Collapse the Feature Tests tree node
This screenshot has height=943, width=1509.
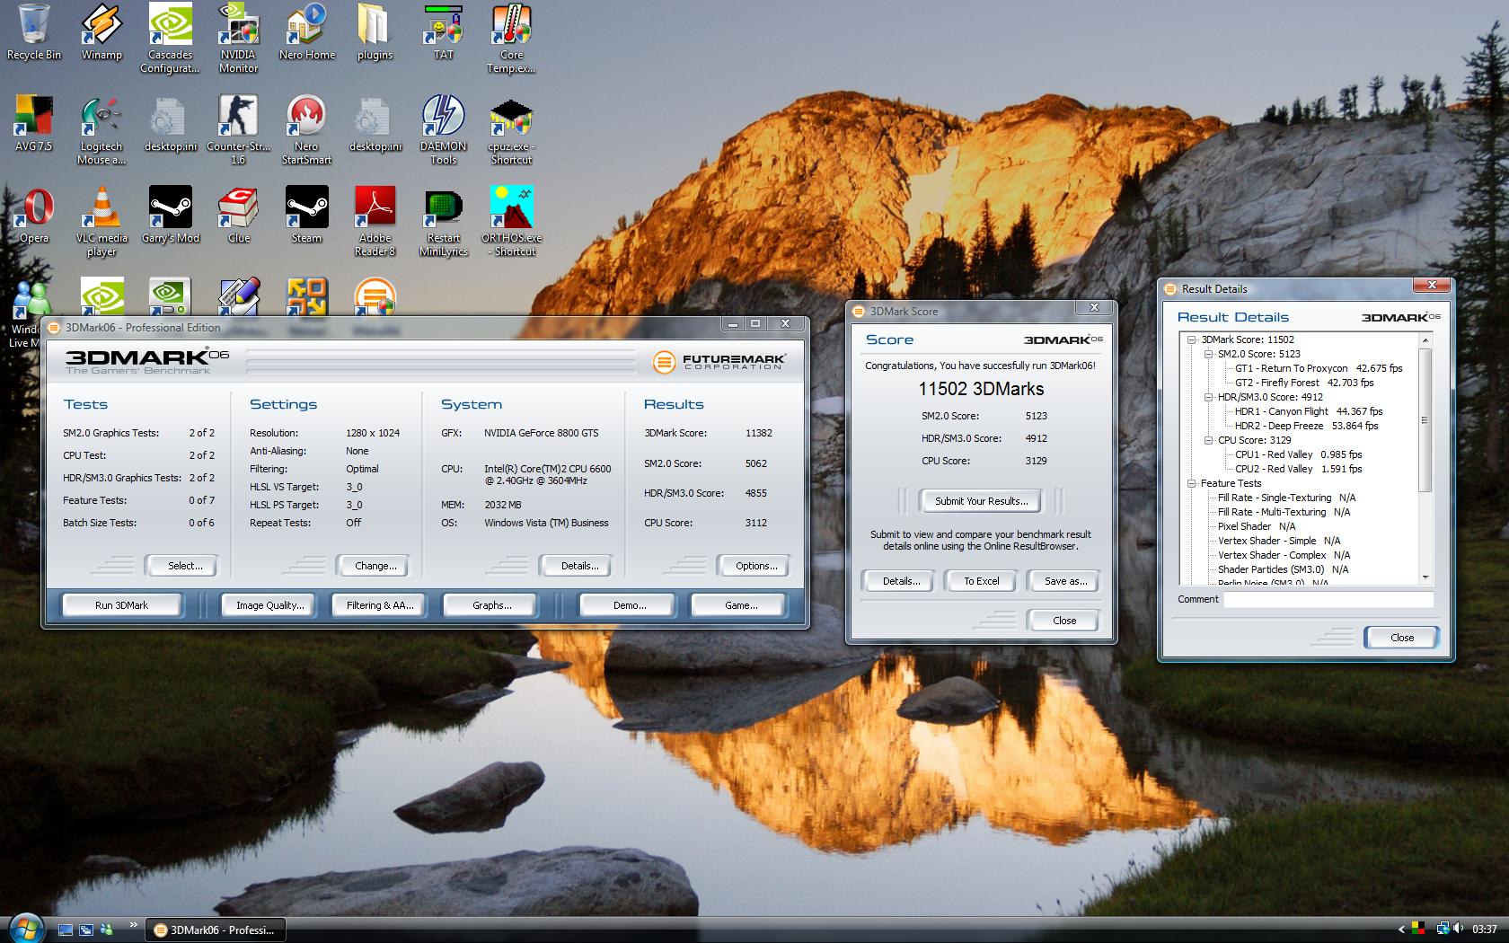(1192, 483)
